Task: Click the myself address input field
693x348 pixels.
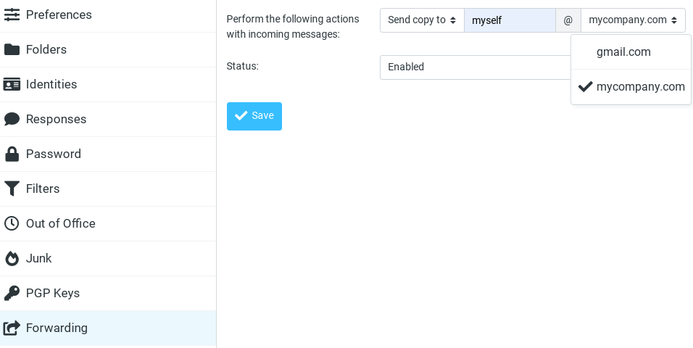Action: pyautogui.click(x=510, y=20)
